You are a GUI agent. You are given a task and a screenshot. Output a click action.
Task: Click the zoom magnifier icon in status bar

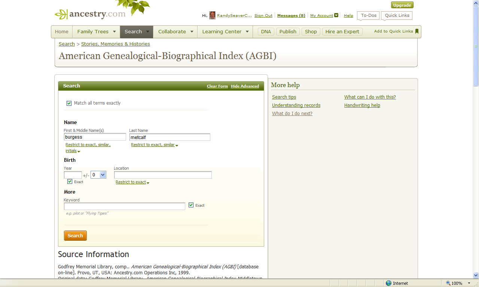coord(448,283)
